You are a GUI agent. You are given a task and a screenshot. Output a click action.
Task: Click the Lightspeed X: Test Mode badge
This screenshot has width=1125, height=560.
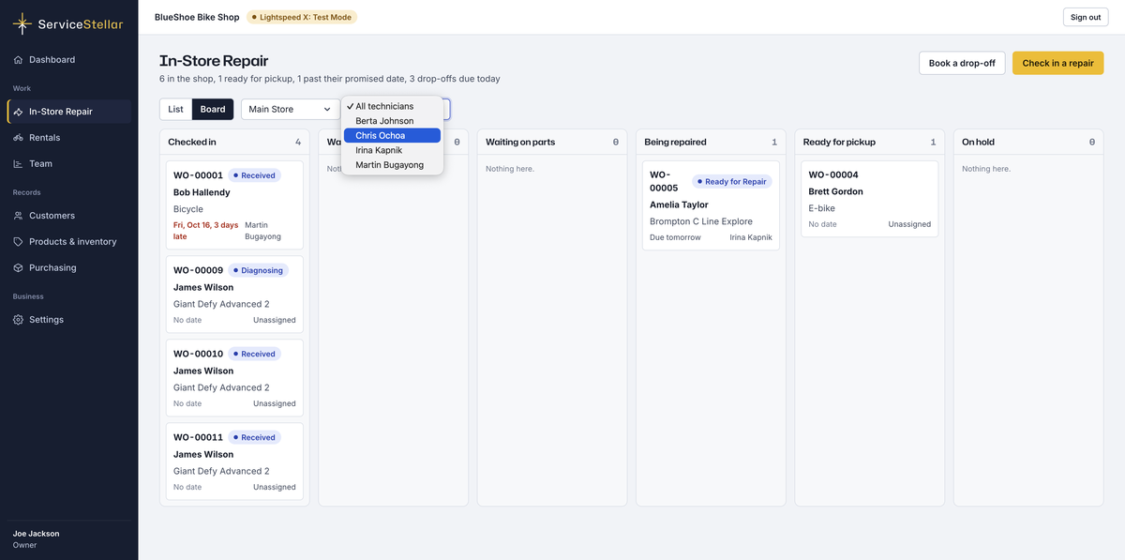pos(302,17)
